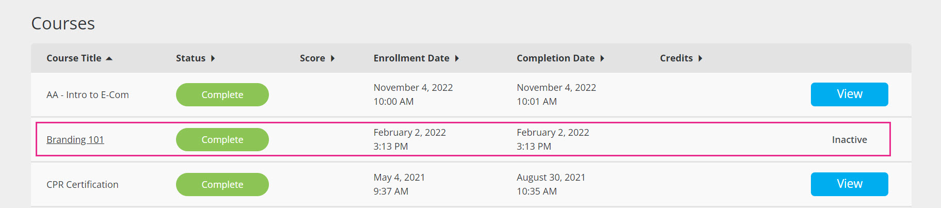Viewport: 941px width, 208px height.
Task: Click the Status column sort arrow
Action: point(213,58)
